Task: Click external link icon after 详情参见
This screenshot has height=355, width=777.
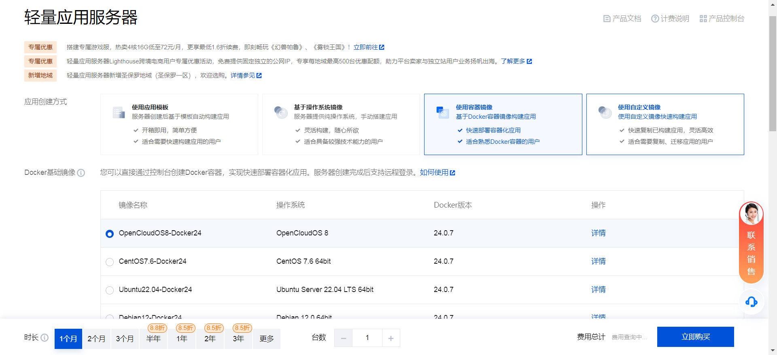Action: click(x=259, y=76)
